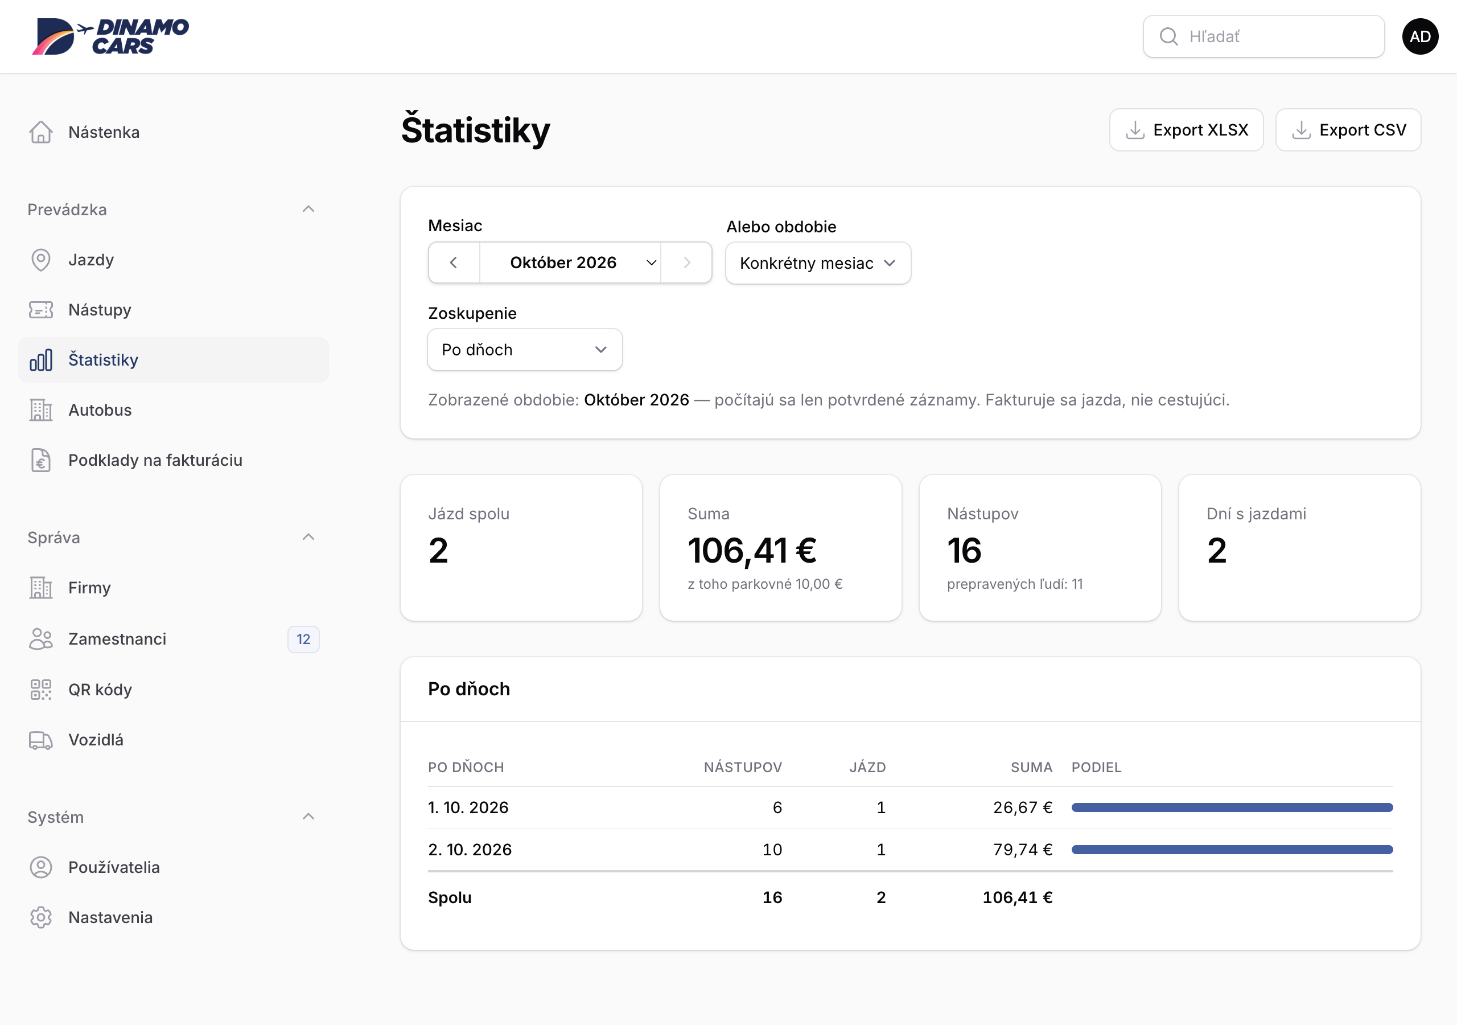Open Jazdy in the sidebar

tap(173, 260)
